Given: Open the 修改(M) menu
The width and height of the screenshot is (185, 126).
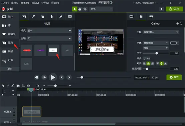Looking at the screenshot, I should [25, 3].
